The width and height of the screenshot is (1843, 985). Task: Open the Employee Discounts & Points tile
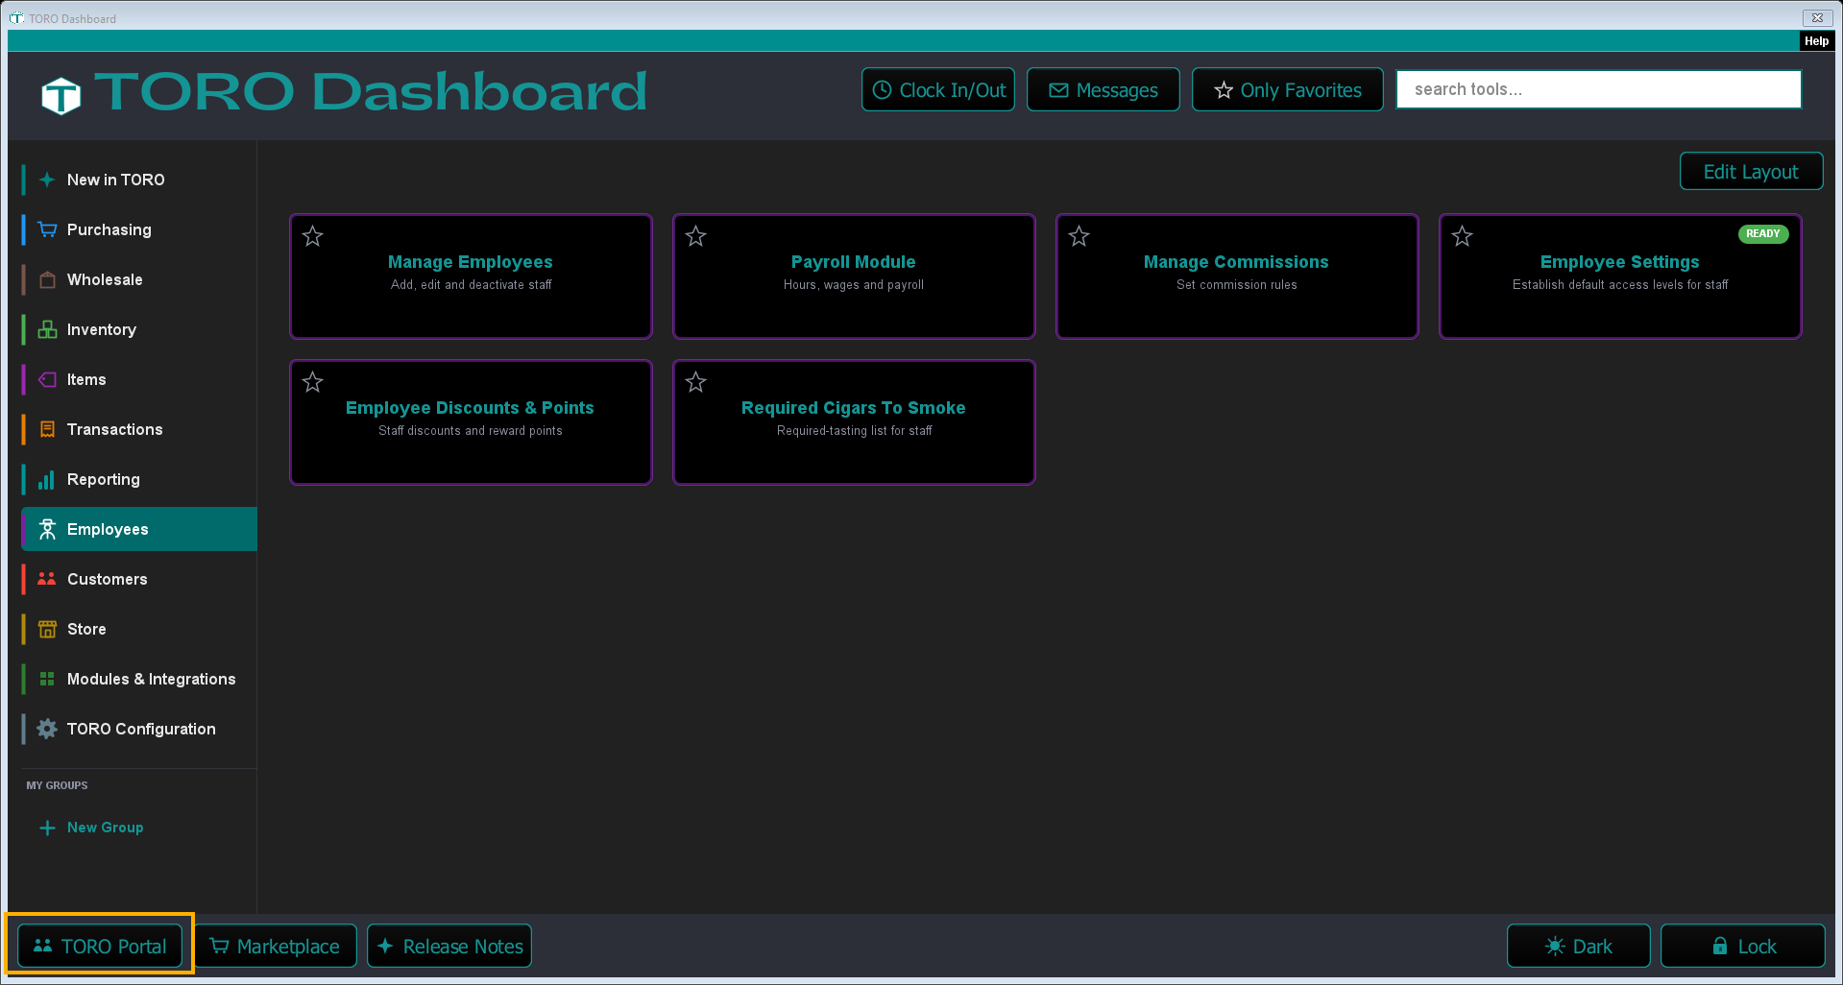coord(471,422)
